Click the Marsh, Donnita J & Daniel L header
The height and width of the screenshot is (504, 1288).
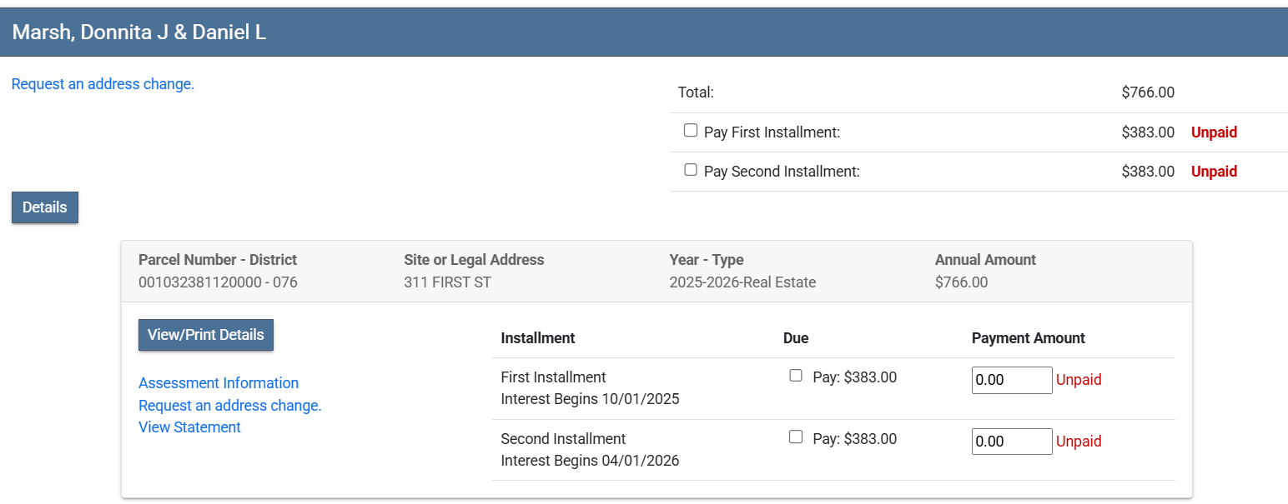(x=139, y=32)
